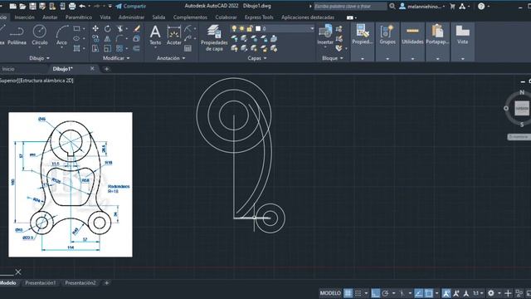Choose the rectangle tool in Dibujo panel

[x=77, y=28]
